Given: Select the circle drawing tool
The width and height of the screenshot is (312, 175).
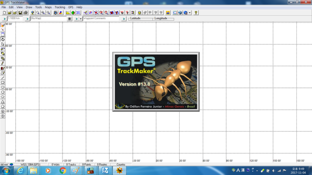Looking at the screenshot, I should pos(3,92).
